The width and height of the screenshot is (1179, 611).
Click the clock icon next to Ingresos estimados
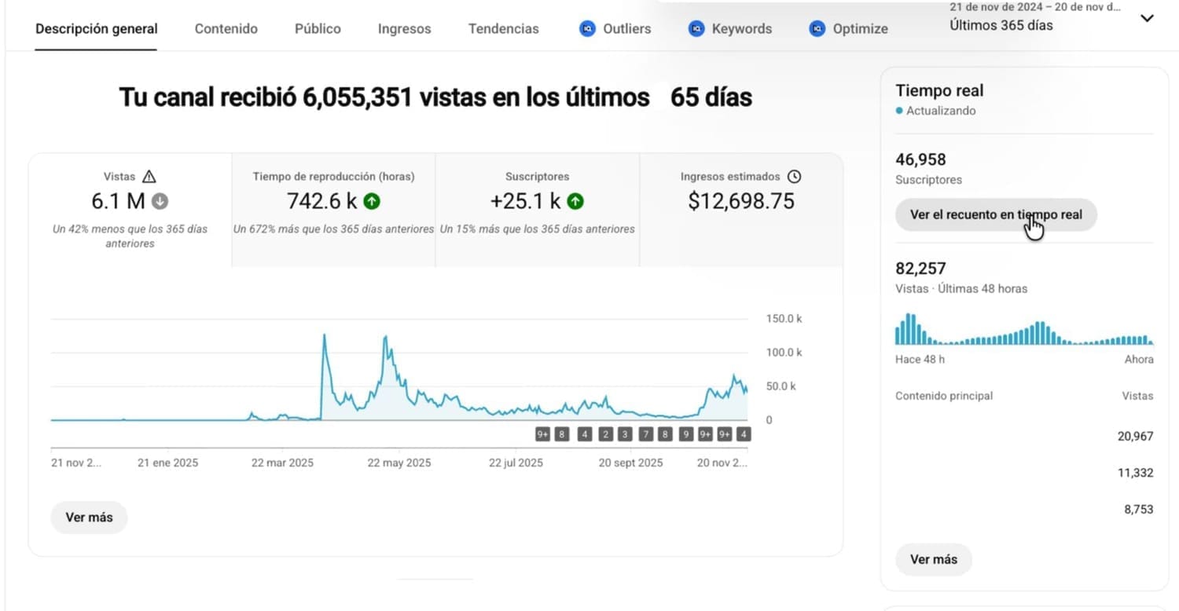pyautogui.click(x=794, y=177)
